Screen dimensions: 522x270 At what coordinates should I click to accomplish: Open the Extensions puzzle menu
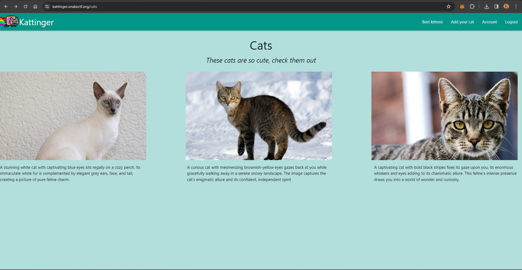(x=472, y=7)
